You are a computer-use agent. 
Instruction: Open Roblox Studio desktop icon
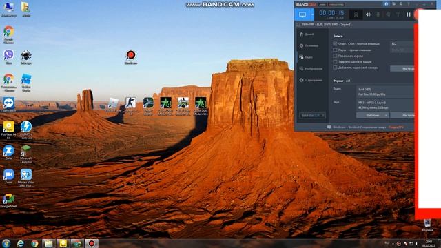point(26,83)
